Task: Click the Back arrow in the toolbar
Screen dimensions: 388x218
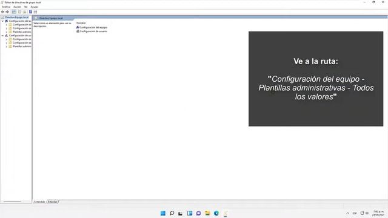Action: 2,12
